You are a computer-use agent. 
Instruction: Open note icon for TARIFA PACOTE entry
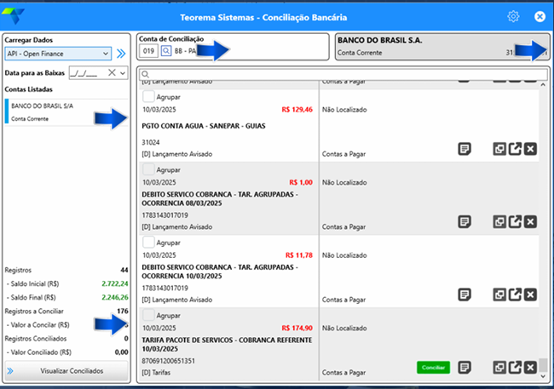click(x=465, y=367)
